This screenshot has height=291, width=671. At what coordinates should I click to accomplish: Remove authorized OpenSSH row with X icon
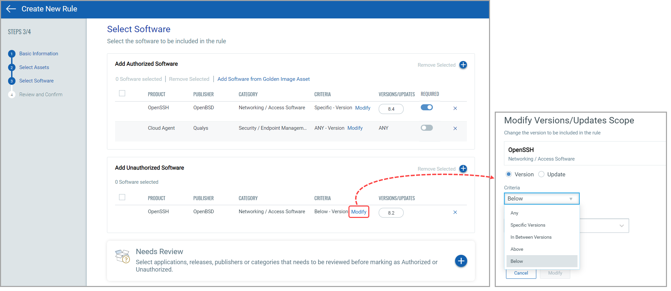[x=455, y=108]
